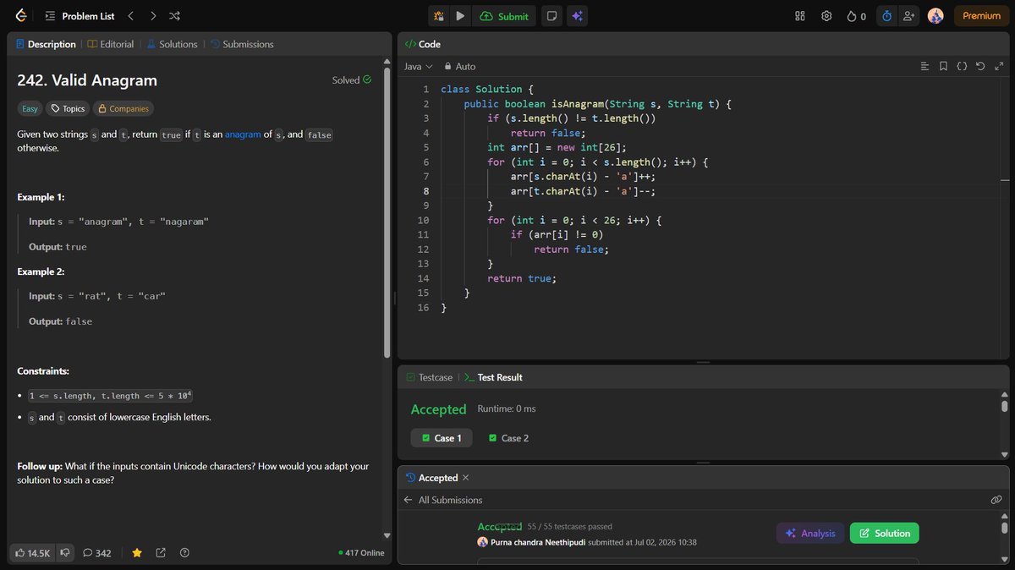Like the problem with thumbs up 14.5K
The image size is (1015, 570).
(x=33, y=553)
